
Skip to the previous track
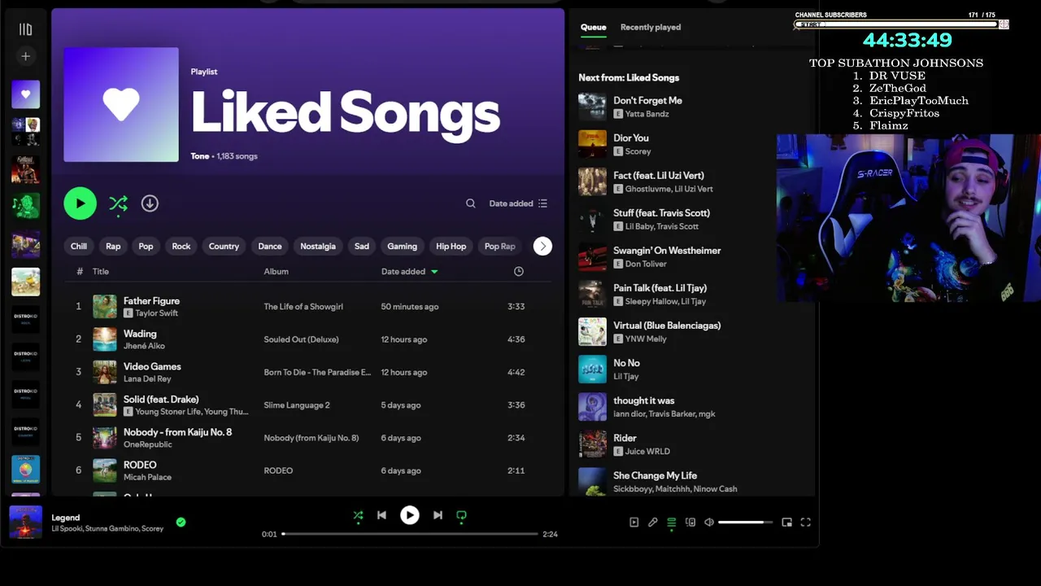point(381,515)
